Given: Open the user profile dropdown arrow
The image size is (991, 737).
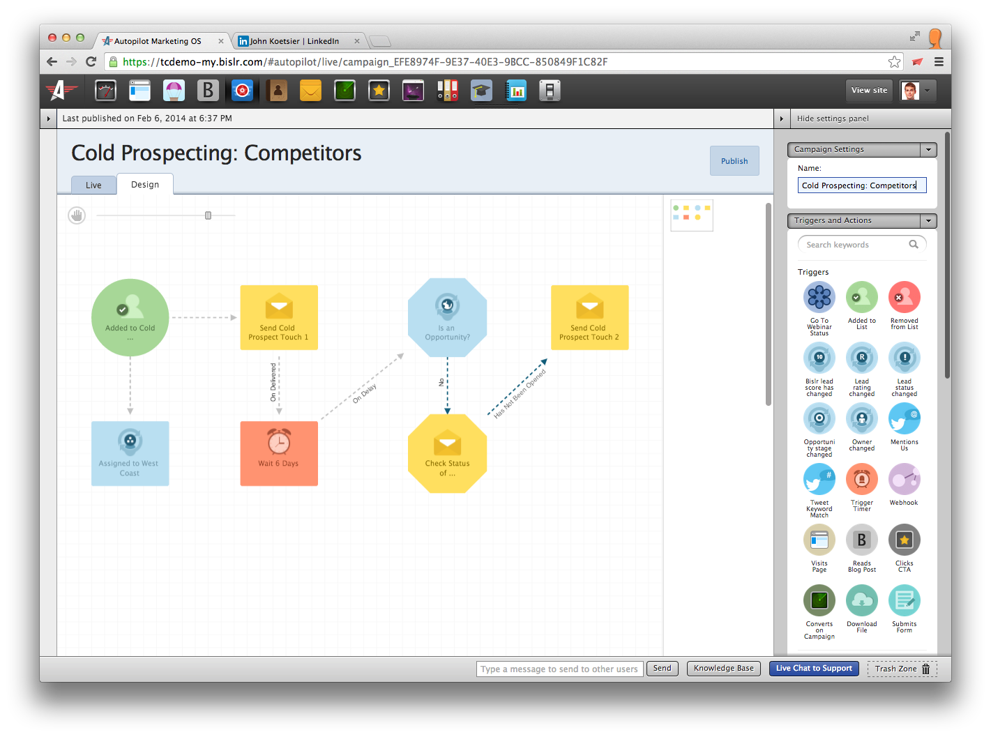Looking at the screenshot, I should click(x=928, y=91).
